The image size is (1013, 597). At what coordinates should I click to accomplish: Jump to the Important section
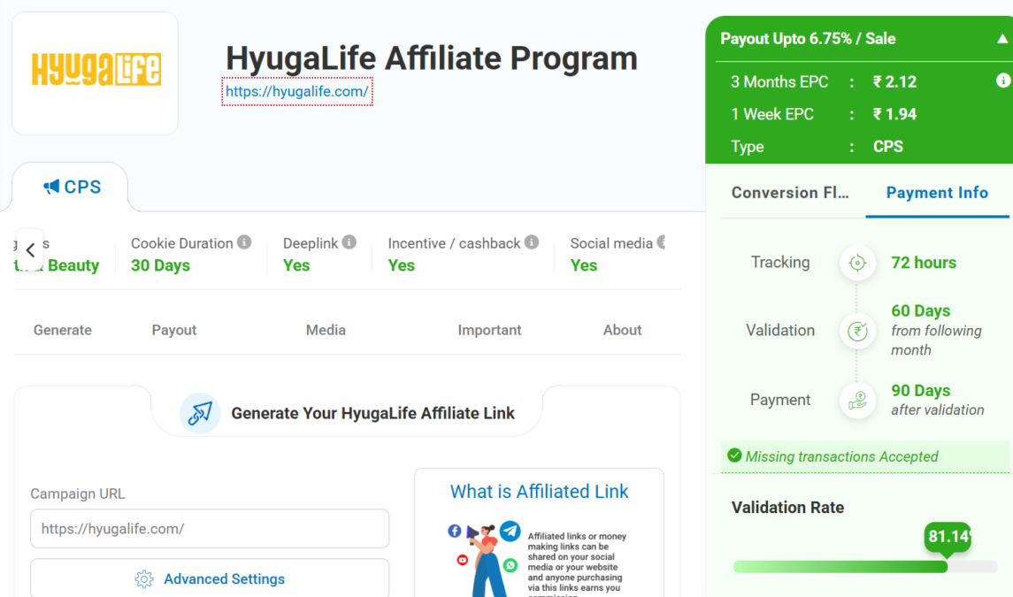[489, 330]
